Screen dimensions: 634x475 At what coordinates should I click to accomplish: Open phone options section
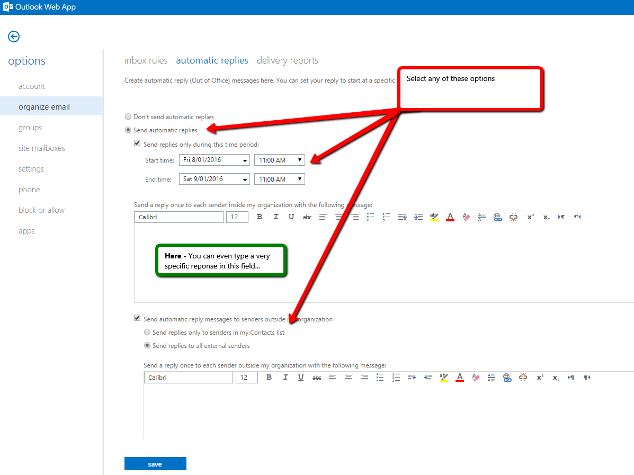click(29, 190)
